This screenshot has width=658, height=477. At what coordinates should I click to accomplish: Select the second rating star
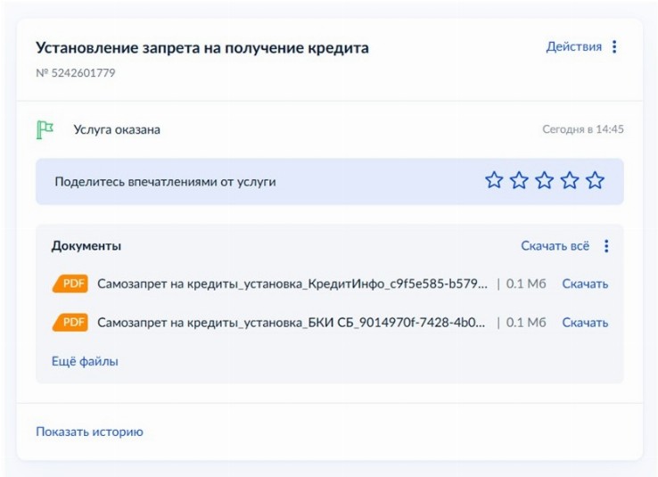tap(519, 181)
